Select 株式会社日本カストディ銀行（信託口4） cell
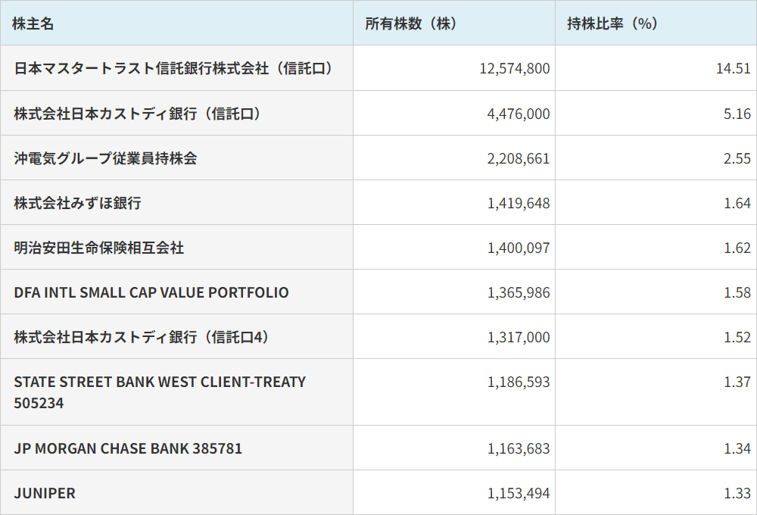Image resolution: width=757 pixels, height=515 pixels. (x=176, y=337)
